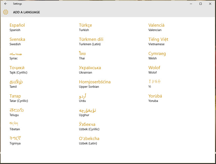This screenshot has height=164, width=216.
Task: Select the Yi language entry
Action: (155, 84)
